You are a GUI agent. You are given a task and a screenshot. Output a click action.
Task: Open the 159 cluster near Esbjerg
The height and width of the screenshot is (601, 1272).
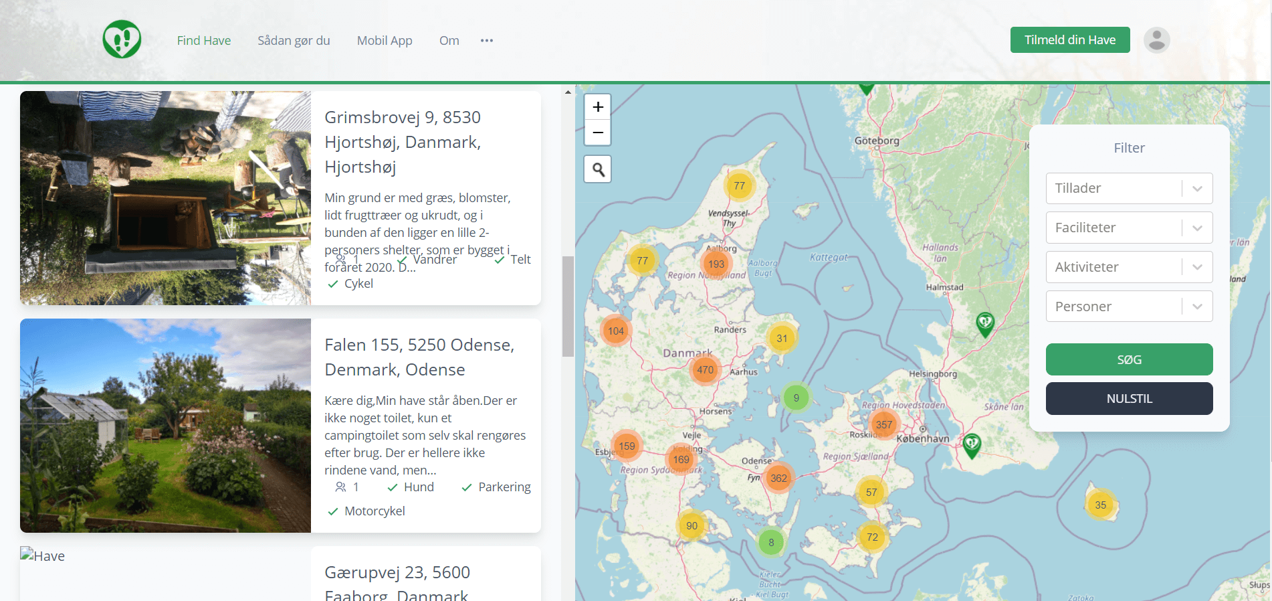[x=627, y=446]
